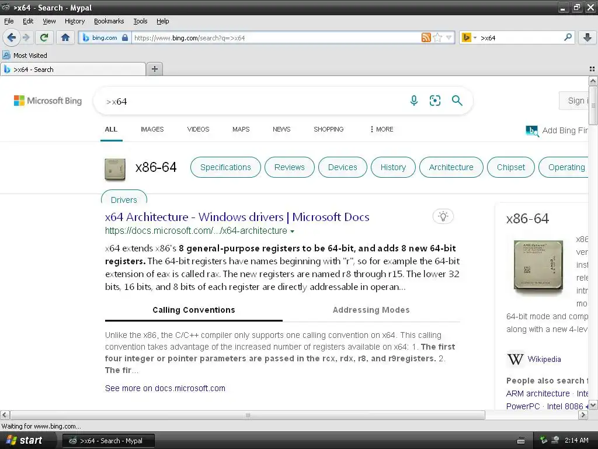Screen dimensions: 598x449
Task: Open the File menu
Action: pyautogui.click(x=9, y=21)
